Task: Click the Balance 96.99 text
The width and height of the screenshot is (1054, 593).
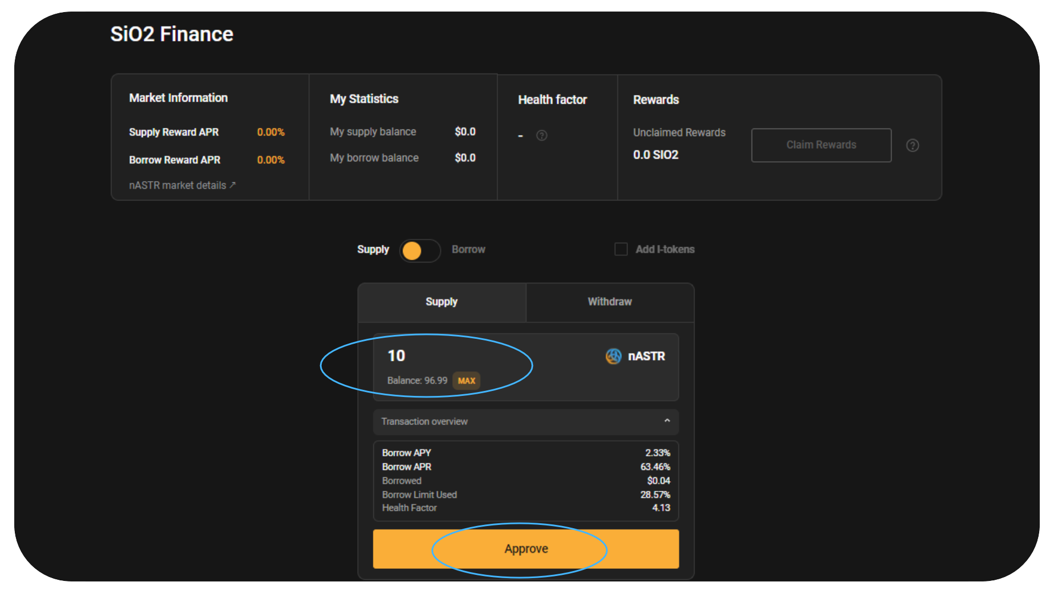Action: pyautogui.click(x=417, y=381)
